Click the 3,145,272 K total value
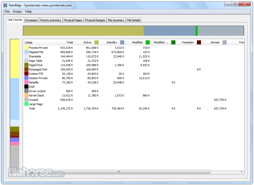This screenshot has height=185, width=254. point(65,108)
